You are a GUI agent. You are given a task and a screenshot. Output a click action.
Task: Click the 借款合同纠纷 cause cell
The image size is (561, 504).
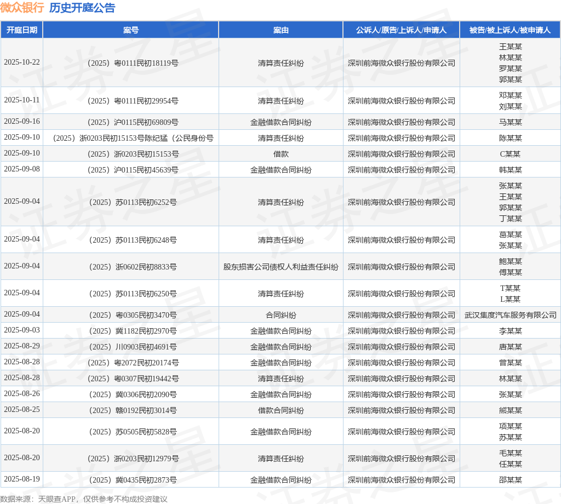(x=281, y=410)
